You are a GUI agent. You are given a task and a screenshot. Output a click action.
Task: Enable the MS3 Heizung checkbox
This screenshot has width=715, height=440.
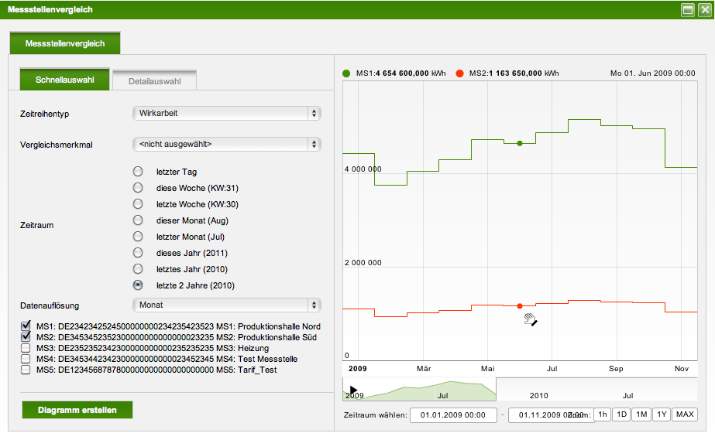tap(26, 348)
